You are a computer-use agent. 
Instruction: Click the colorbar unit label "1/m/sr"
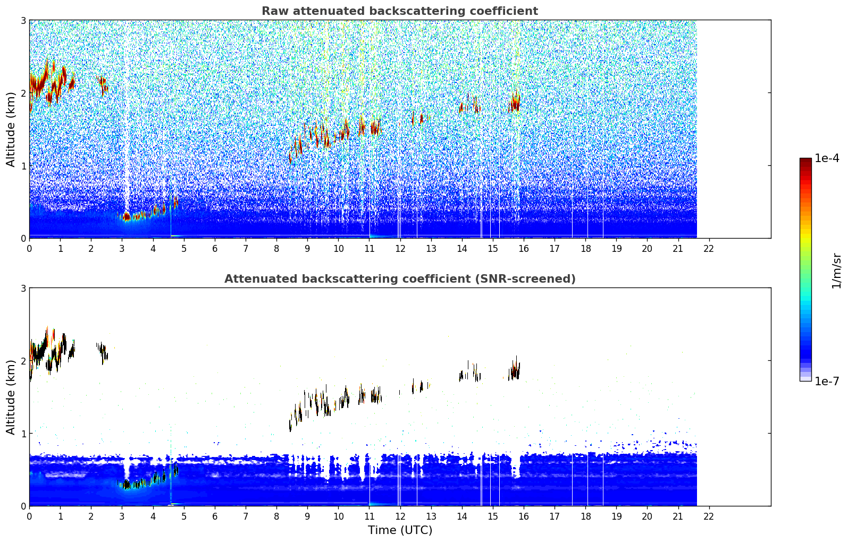pos(836,271)
